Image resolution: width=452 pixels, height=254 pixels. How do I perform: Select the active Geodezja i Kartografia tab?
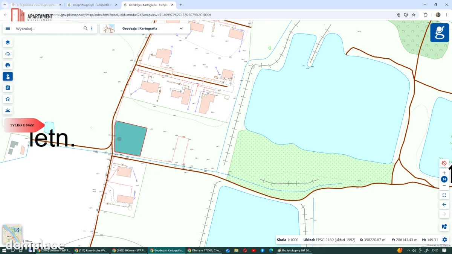pyautogui.click(x=149, y=5)
